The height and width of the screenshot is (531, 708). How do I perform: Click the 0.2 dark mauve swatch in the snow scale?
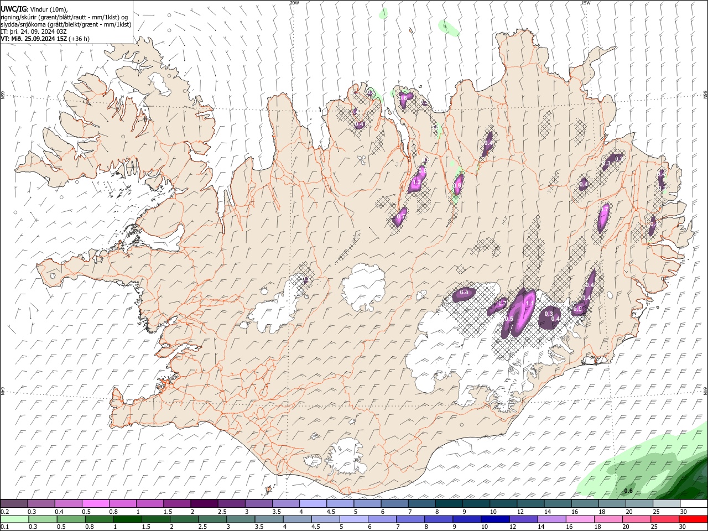(14, 504)
